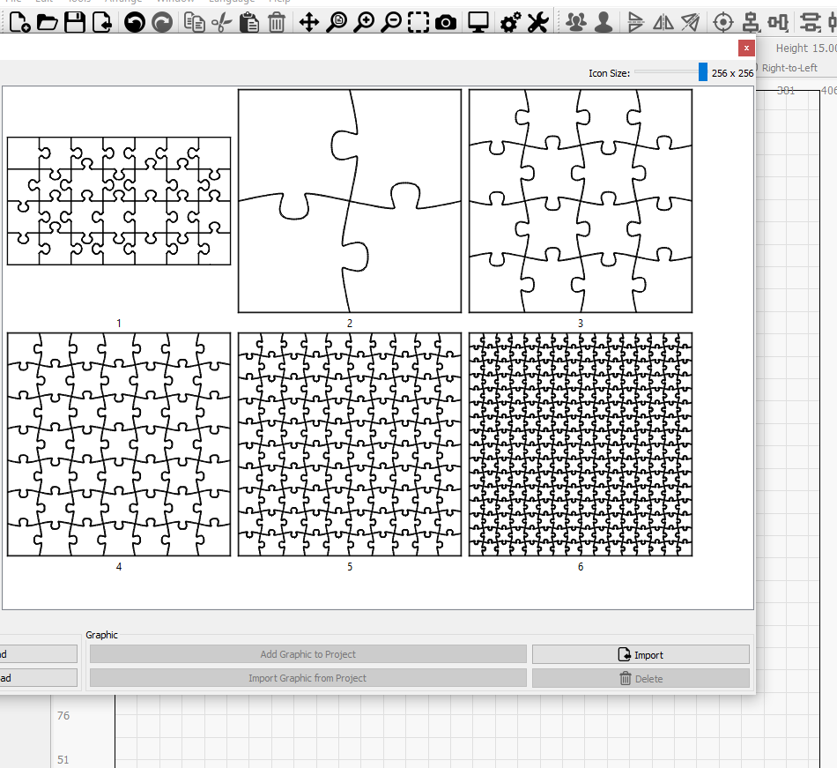Screen dimensions: 837x768
Task: Open device settings wrench-screwdriver icon
Action: (537, 23)
